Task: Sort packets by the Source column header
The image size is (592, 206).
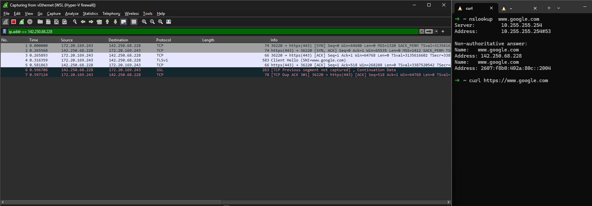Action: [84, 40]
